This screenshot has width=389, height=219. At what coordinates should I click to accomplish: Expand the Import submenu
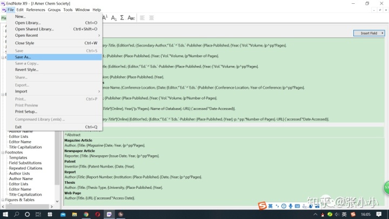click(x=55, y=91)
